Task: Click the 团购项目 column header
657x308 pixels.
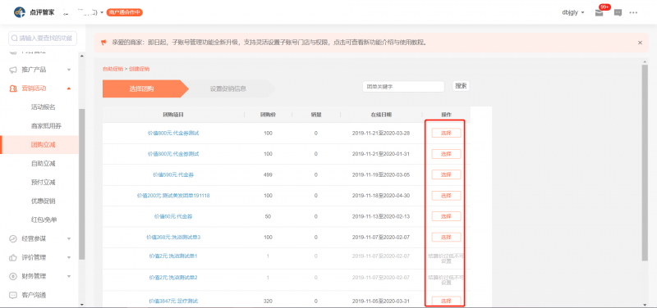Action: (173, 114)
